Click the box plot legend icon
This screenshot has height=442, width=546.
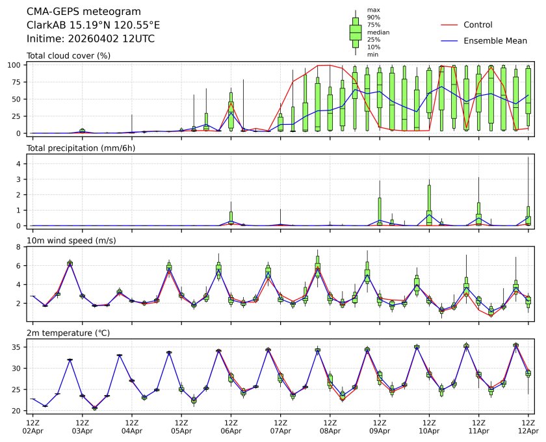click(355, 32)
